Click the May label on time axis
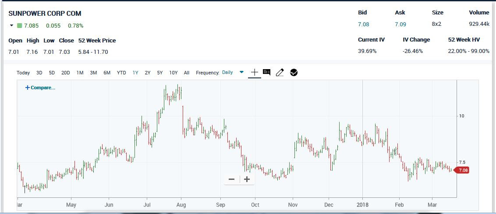 71,205
